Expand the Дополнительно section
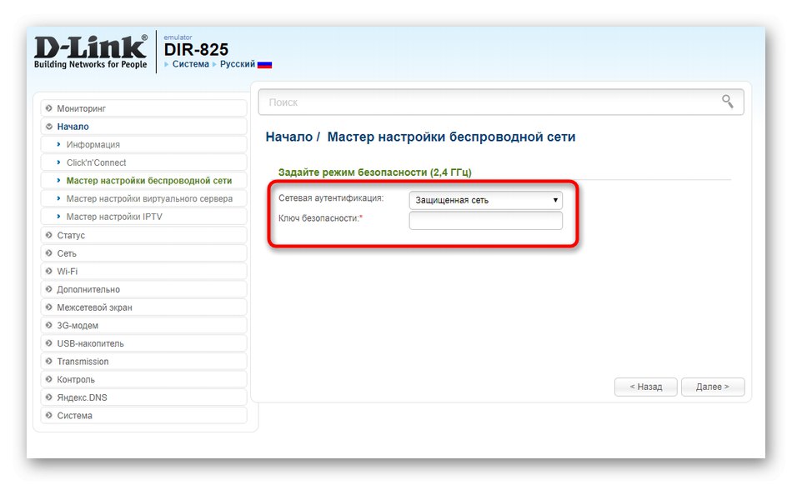 tap(144, 290)
